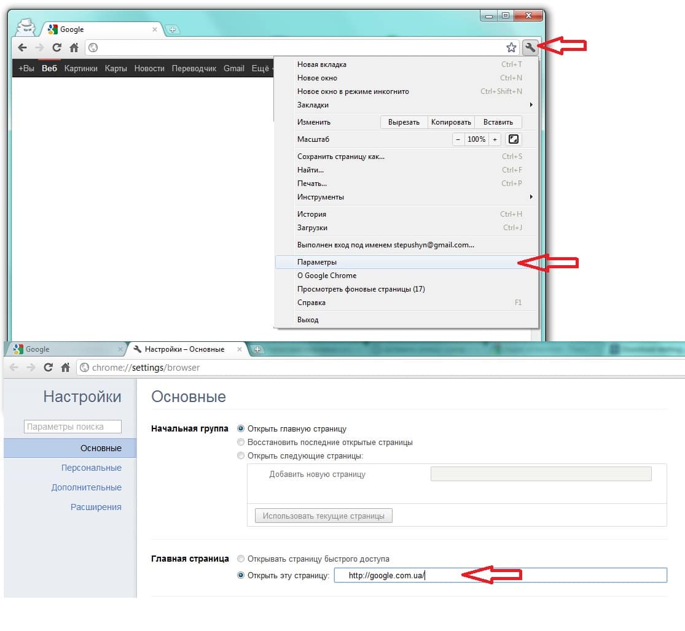Open a new tab in upper window
Image resolution: width=685 pixels, height=631 pixels.
[x=173, y=29]
